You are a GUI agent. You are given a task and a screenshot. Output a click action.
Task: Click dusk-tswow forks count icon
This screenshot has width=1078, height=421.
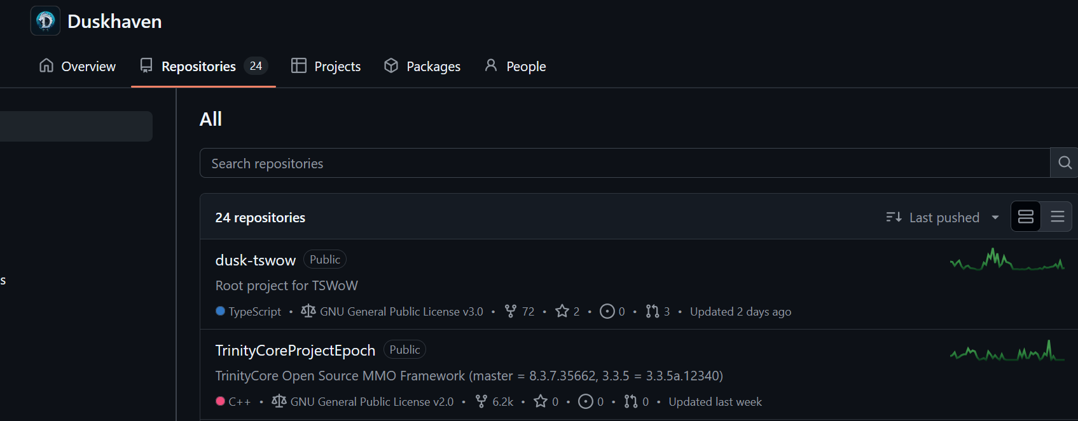(x=511, y=311)
